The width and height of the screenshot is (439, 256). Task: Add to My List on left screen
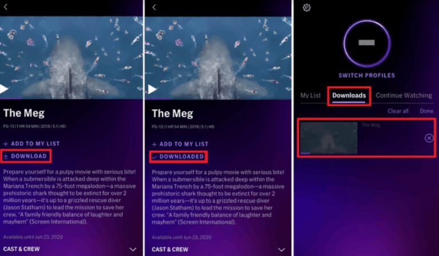31,144
